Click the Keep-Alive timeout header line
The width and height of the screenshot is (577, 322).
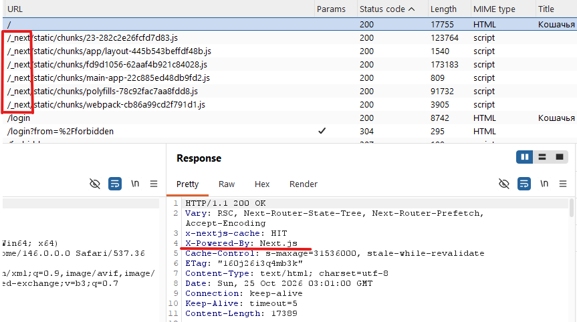coord(241,303)
